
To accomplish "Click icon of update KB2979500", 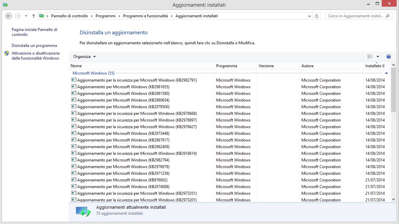I will tap(74, 106).
